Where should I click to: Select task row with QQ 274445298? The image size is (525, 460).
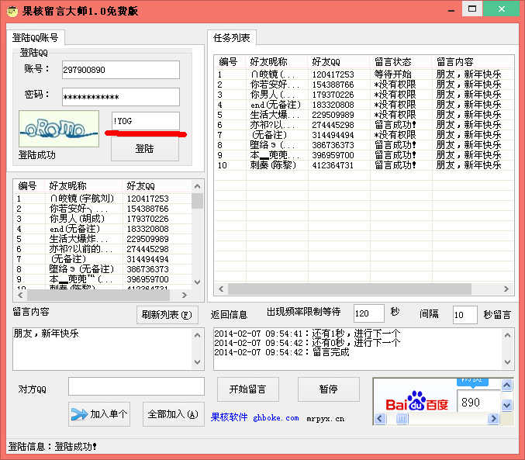pos(364,125)
